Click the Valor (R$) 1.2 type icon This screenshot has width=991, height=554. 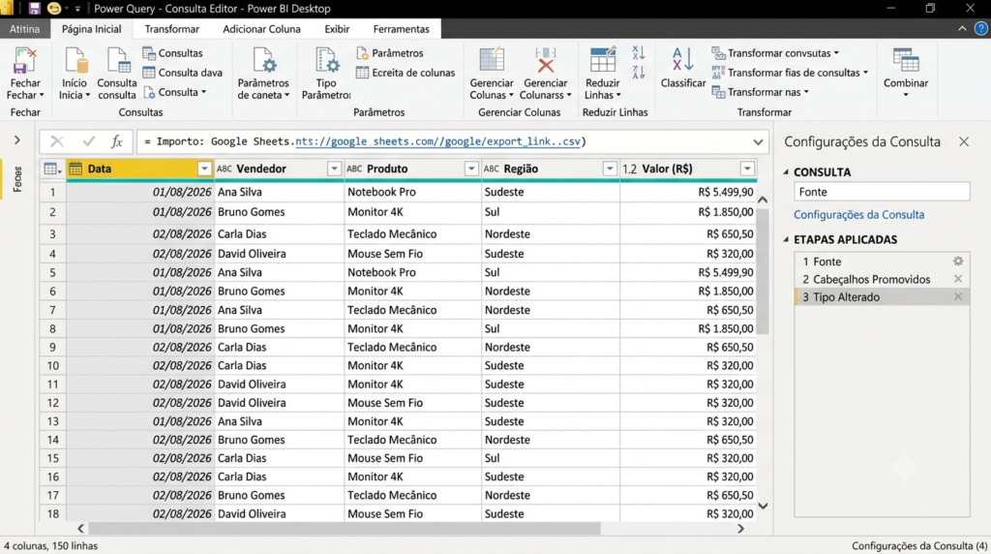(629, 169)
